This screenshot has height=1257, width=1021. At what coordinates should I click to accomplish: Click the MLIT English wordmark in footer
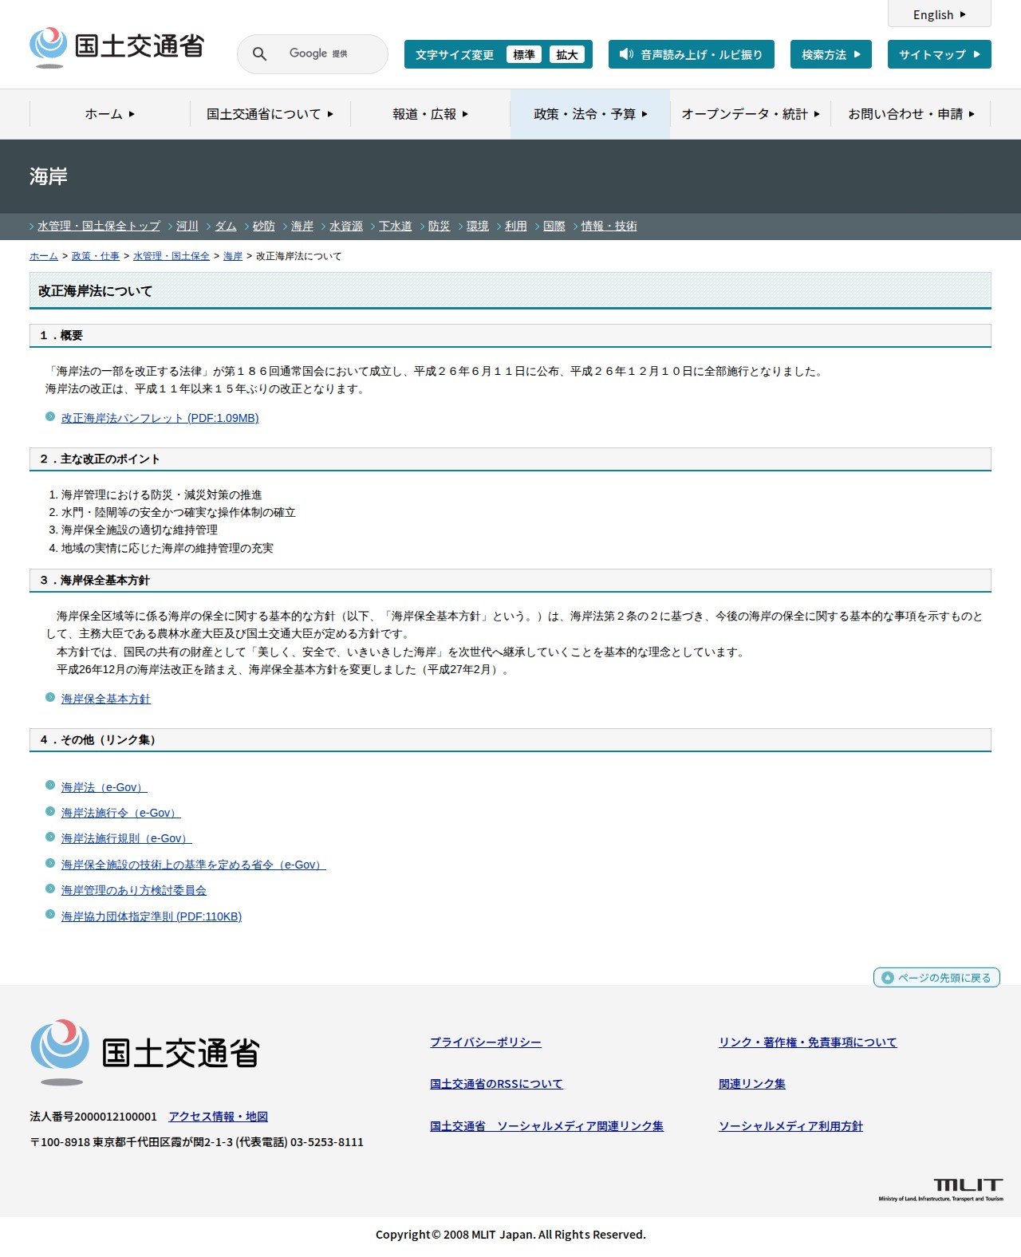(x=941, y=1189)
